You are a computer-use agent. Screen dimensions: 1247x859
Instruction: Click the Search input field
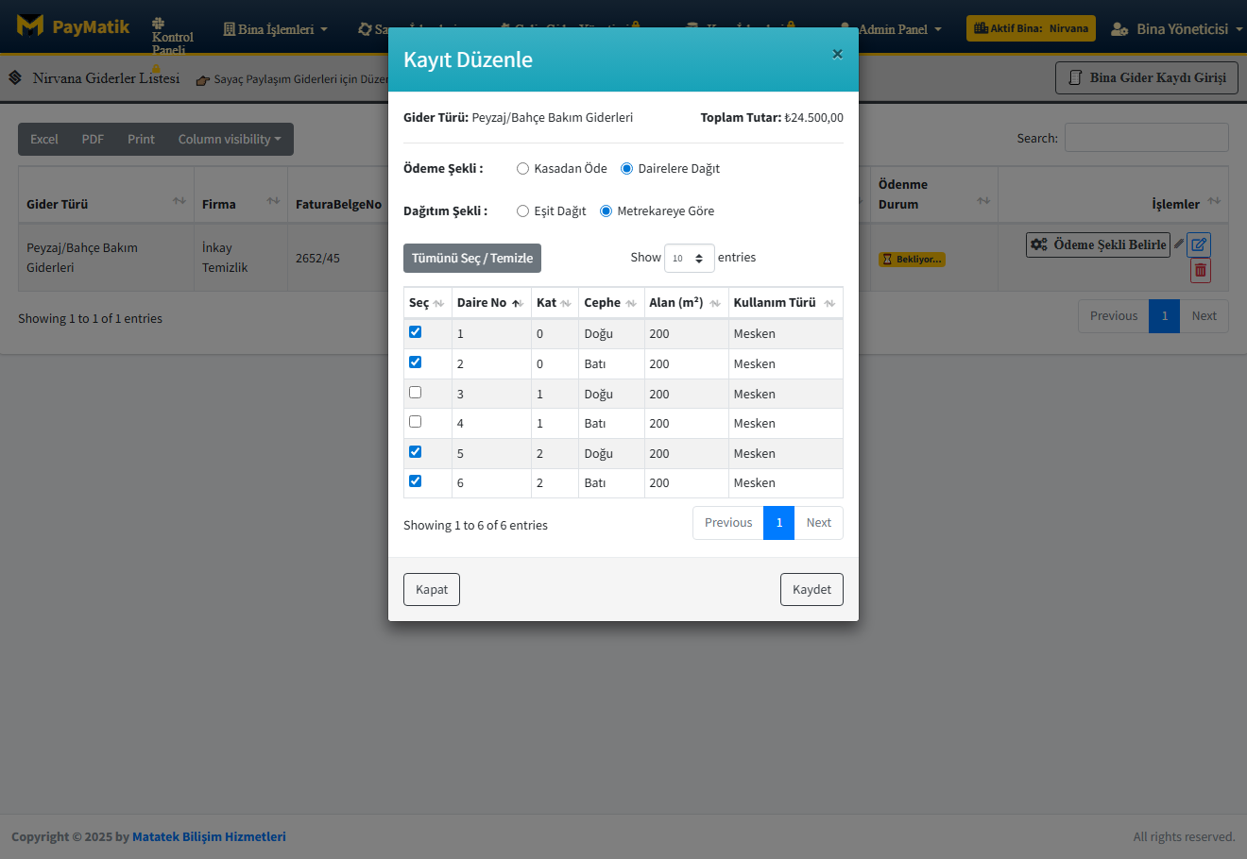coord(1146,138)
